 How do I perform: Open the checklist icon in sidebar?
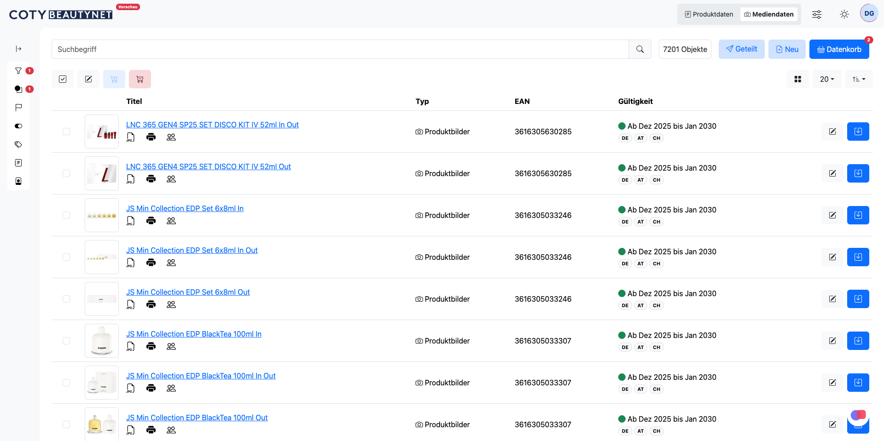pyautogui.click(x=18, y=163)
